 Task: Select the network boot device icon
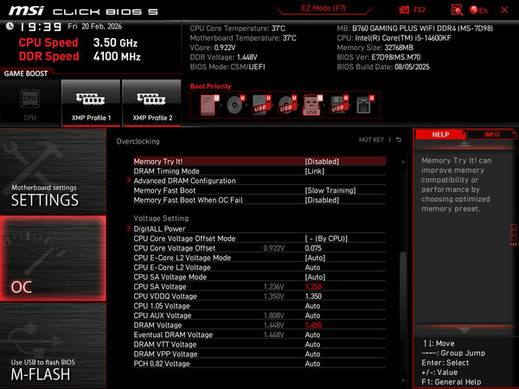365,105
